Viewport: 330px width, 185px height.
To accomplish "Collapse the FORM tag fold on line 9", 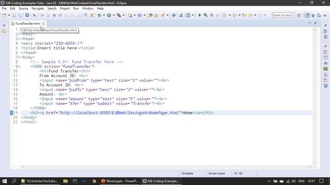I will click(x=19, y=66).
